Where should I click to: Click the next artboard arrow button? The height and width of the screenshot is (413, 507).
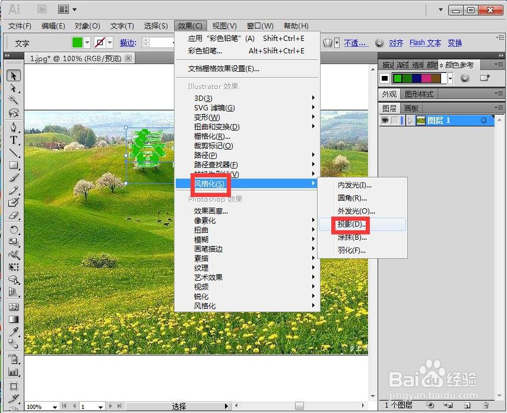pyautogui.click(x=110, y=405)
